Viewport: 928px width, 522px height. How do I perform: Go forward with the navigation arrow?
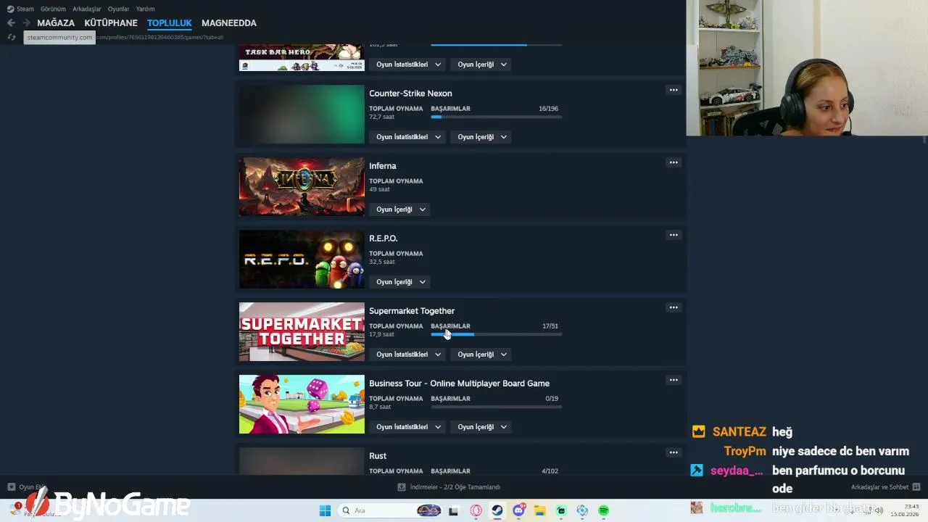[26, 23]
